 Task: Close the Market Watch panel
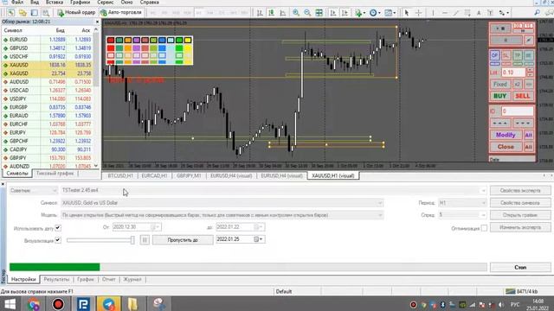pos(98,22)
